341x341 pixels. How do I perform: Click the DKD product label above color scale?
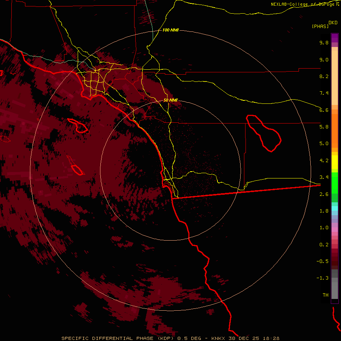click(x=333, y=22)
